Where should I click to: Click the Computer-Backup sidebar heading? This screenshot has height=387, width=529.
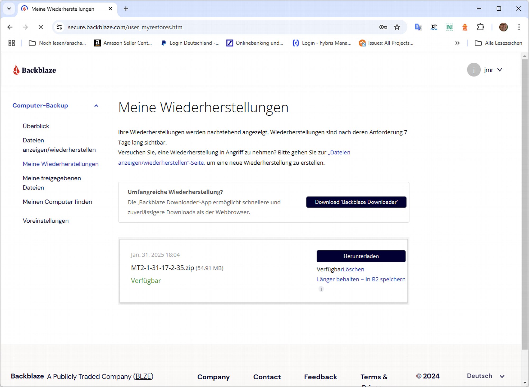[x=40, y=105]
